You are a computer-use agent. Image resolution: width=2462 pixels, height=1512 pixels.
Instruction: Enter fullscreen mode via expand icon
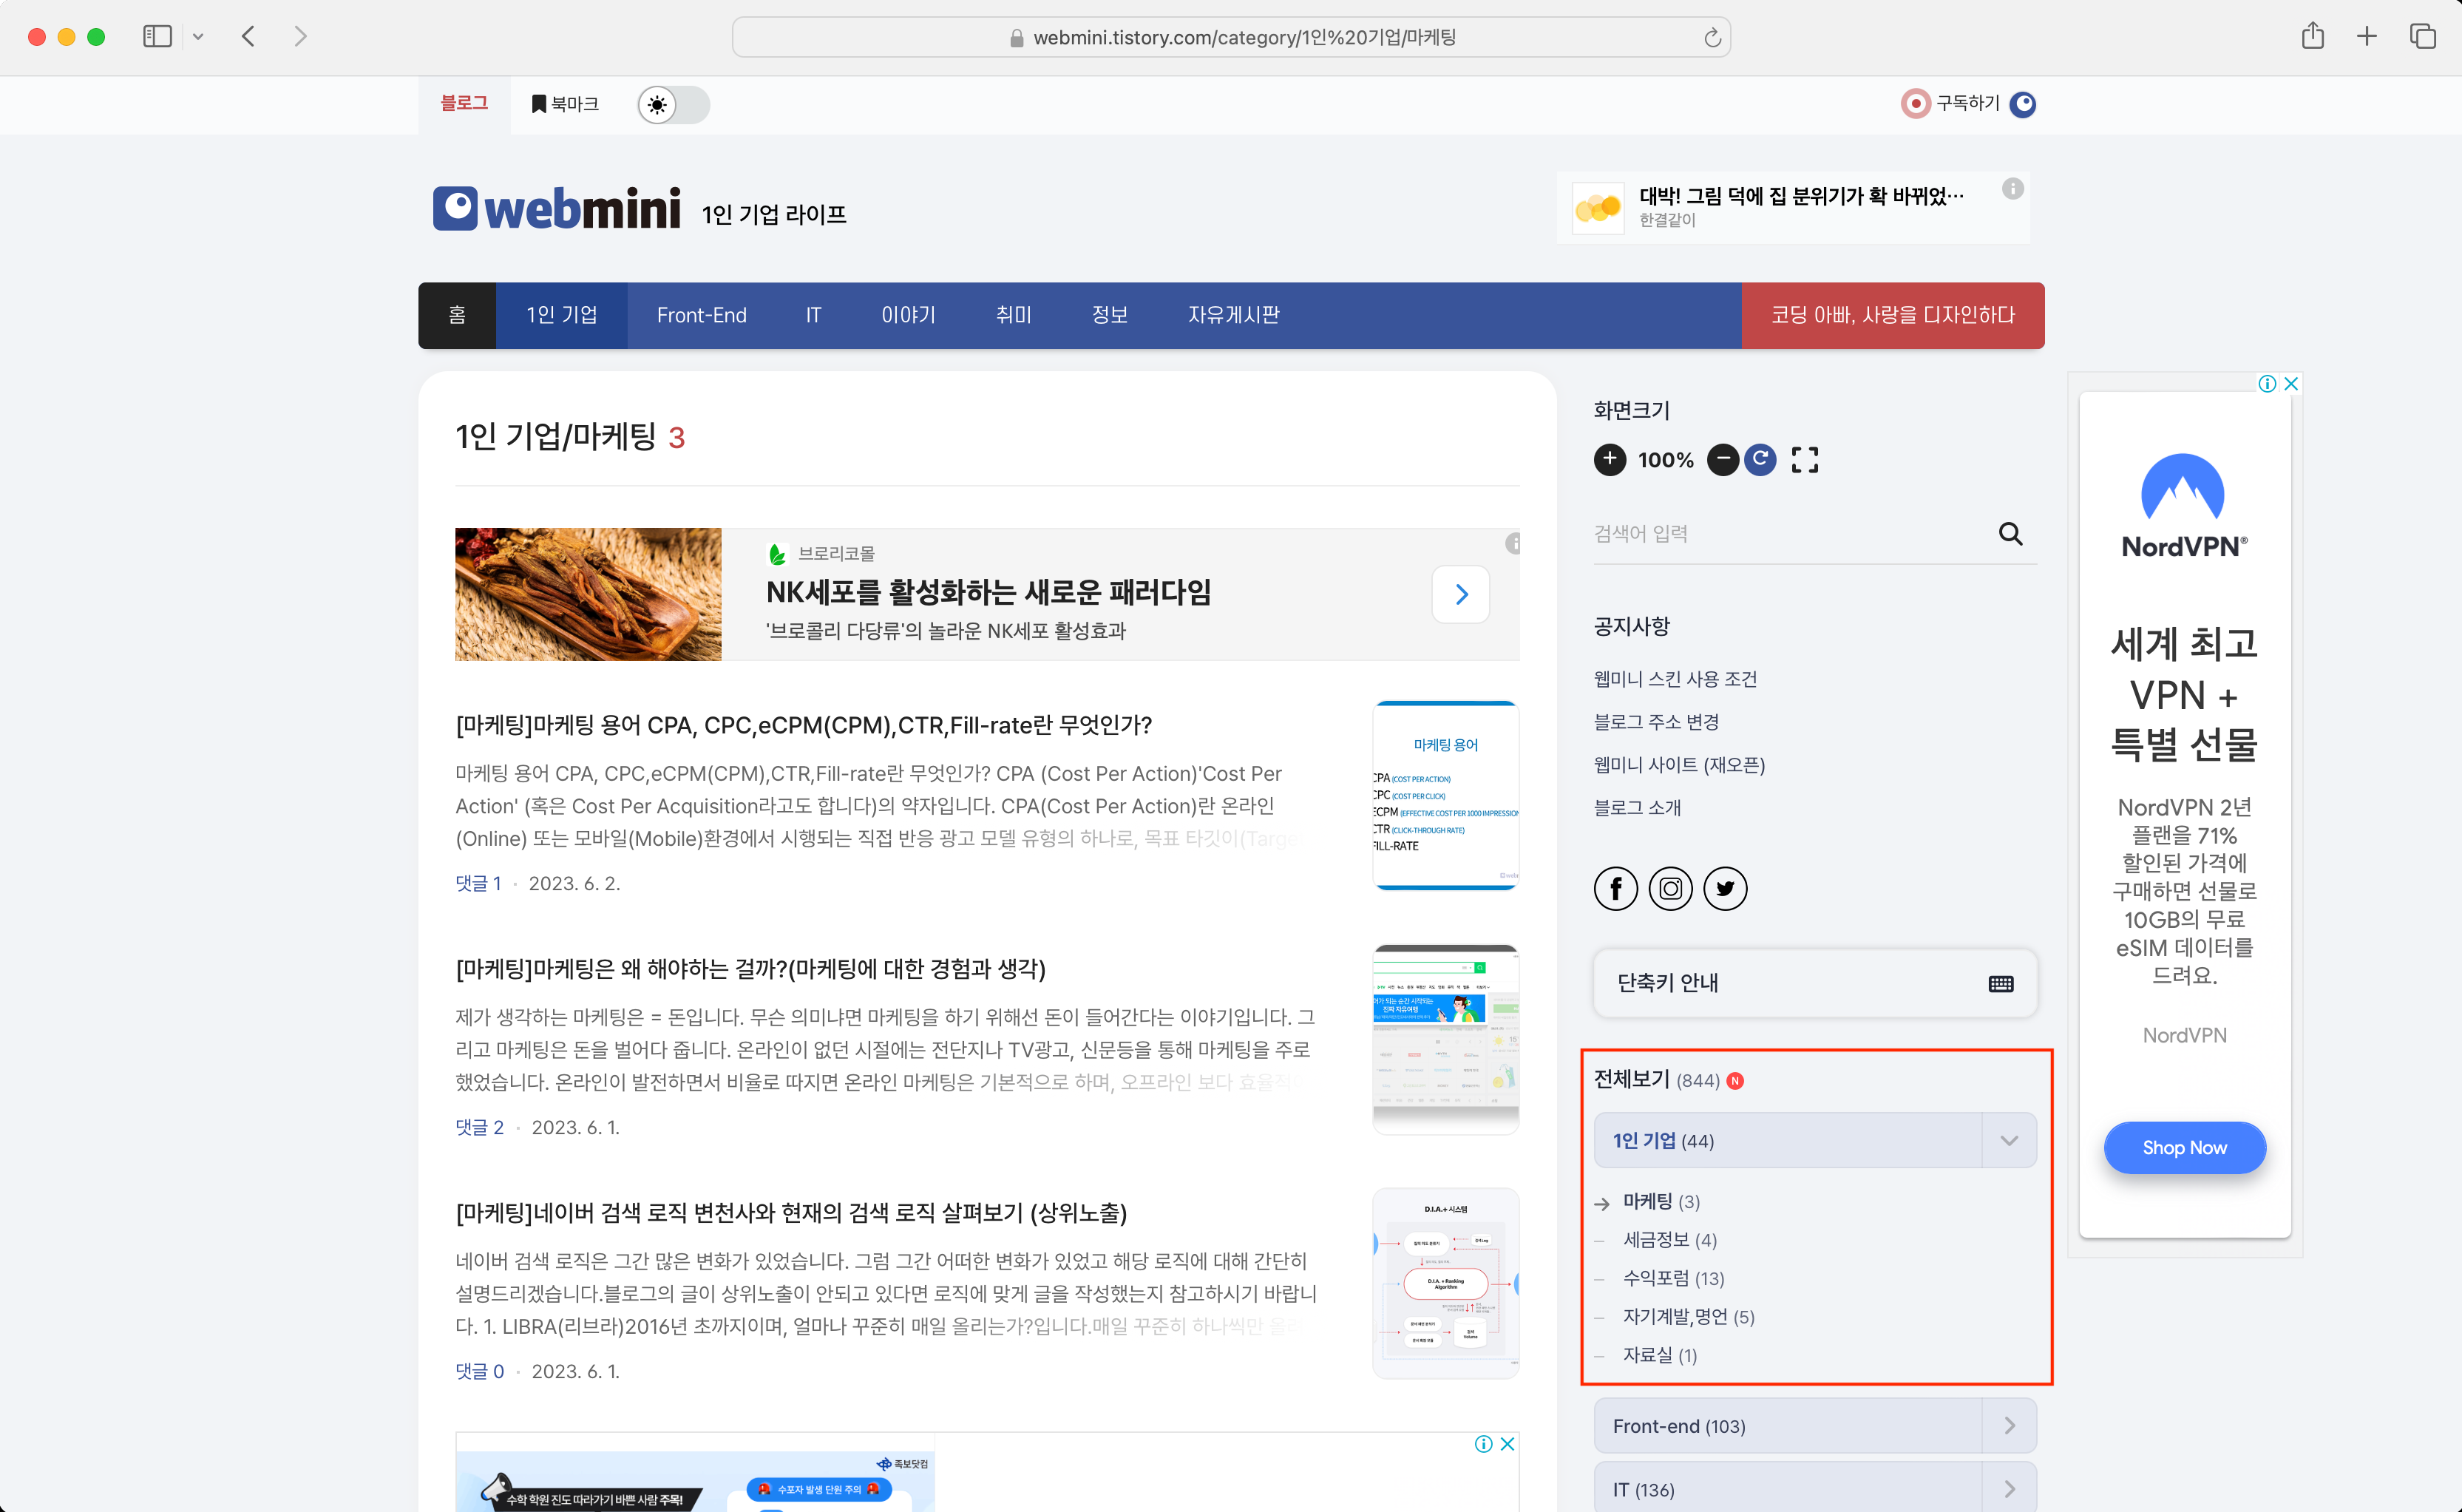(x=1804, y=459)
